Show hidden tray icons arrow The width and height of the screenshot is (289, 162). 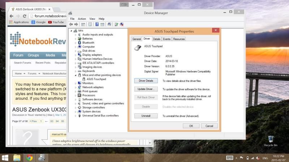pos(236,158)
